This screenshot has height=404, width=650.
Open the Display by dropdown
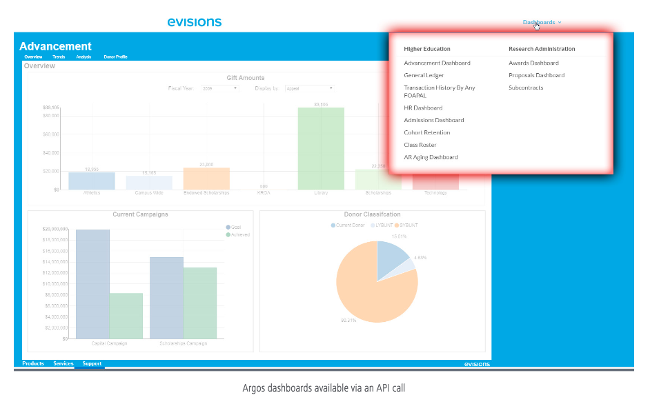coord(309,88)
